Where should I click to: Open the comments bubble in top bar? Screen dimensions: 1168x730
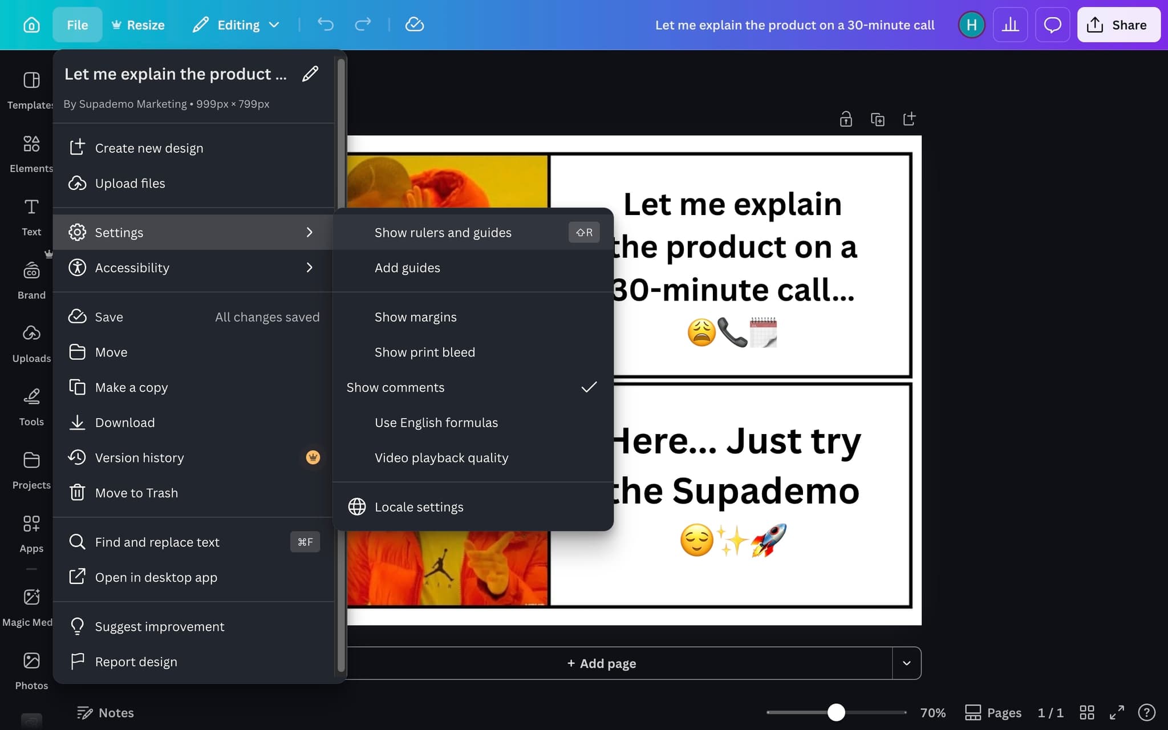(x=1053, y=25)
